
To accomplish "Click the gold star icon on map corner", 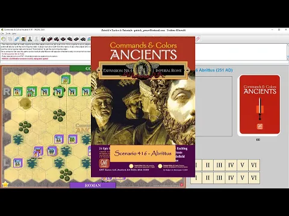I will [x=5, y=184].
